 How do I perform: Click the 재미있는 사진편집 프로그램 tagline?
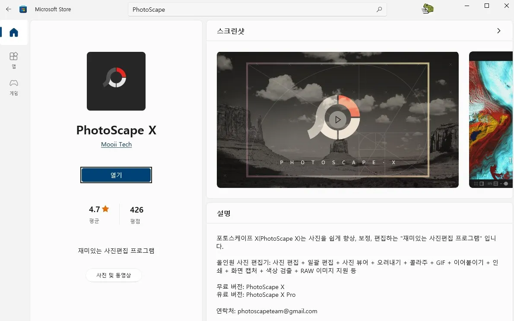click(x=116, y=251)
